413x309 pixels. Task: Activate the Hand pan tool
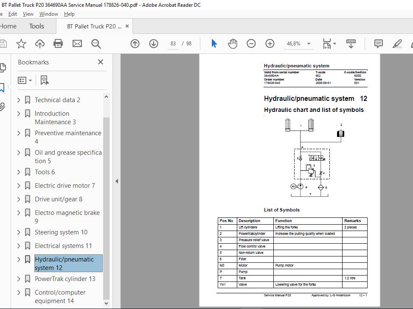[x=233, y=44]
